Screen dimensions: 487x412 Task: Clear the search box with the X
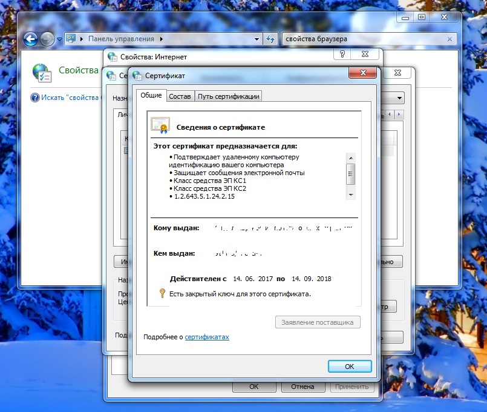click(x=449, y=39)
